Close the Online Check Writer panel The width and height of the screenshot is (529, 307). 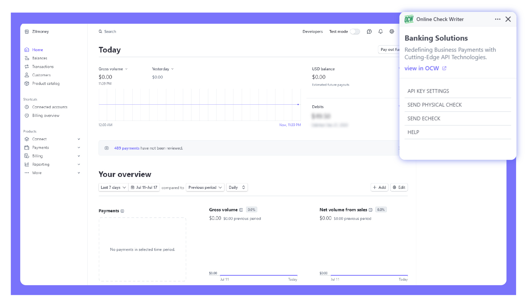[x=508, y=19]
